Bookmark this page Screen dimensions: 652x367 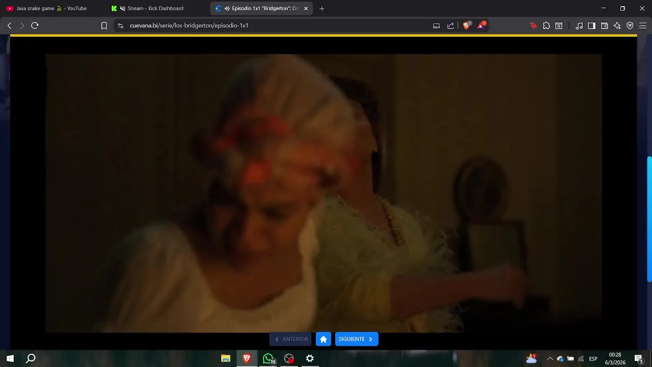(104, 25)
